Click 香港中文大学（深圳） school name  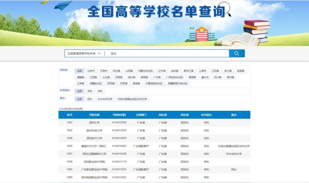tap(95, 146)
